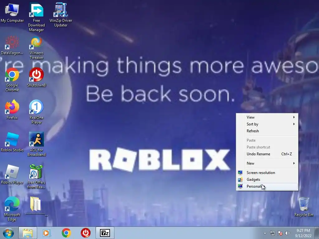Screen dimensions: 319x239
Task: Open Screen resolution from context menu
Action: tap(267, 173)
